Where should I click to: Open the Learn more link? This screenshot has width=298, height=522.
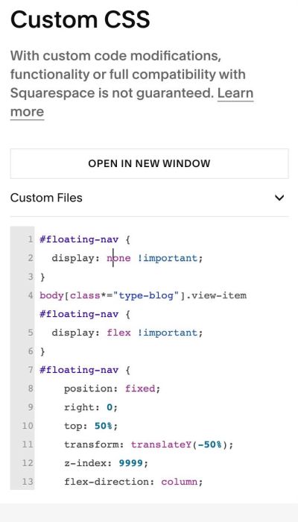tap(132, 102)
